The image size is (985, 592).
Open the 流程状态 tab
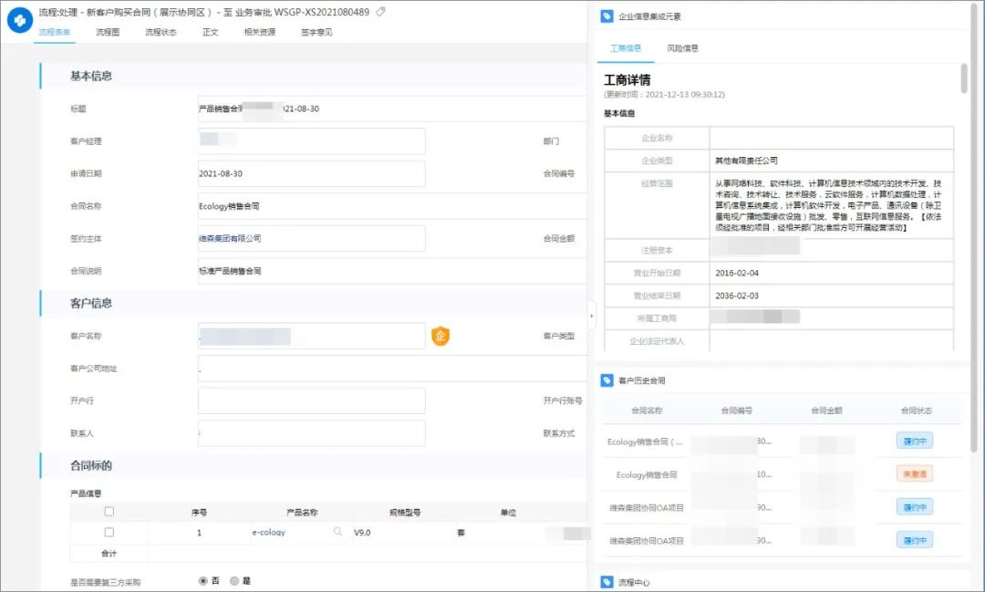[161, 32]
